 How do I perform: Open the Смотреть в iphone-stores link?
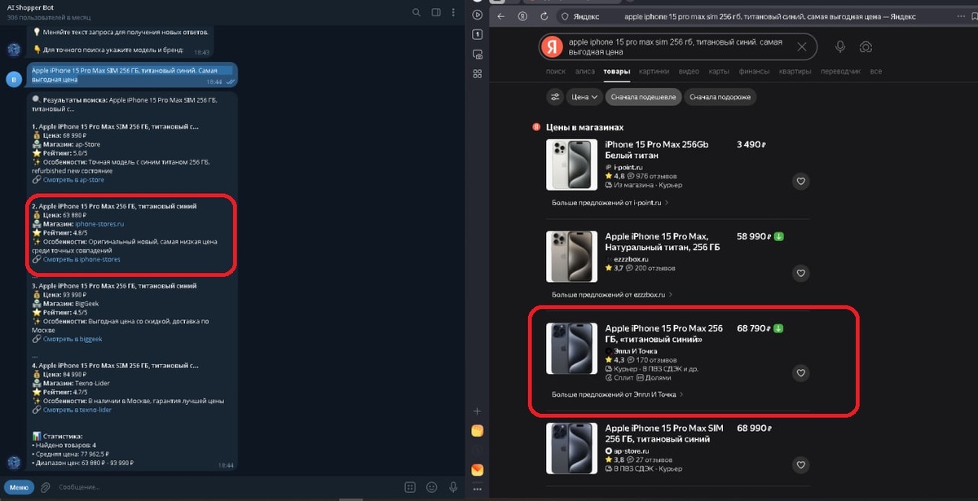[x=81, y=260]
